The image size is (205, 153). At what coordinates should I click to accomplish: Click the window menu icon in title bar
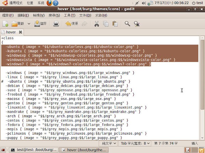tap(3, 9)
